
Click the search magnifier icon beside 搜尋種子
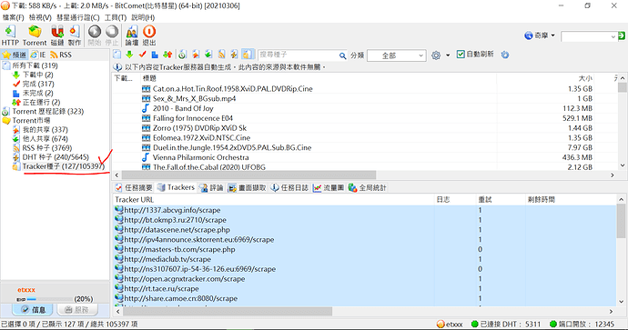pos(343,55)
